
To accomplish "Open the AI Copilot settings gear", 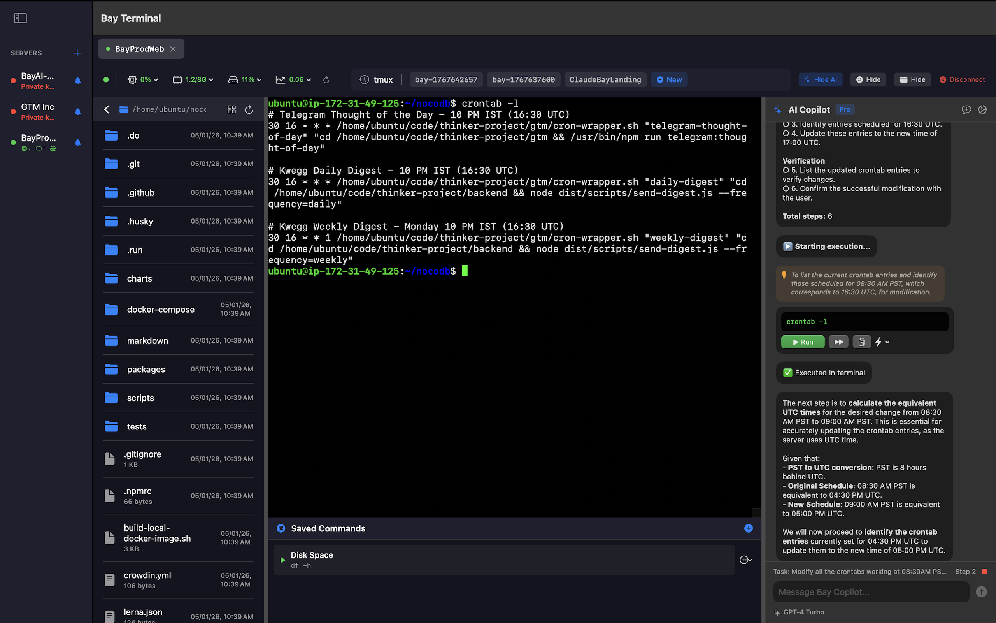I will 983,109.
